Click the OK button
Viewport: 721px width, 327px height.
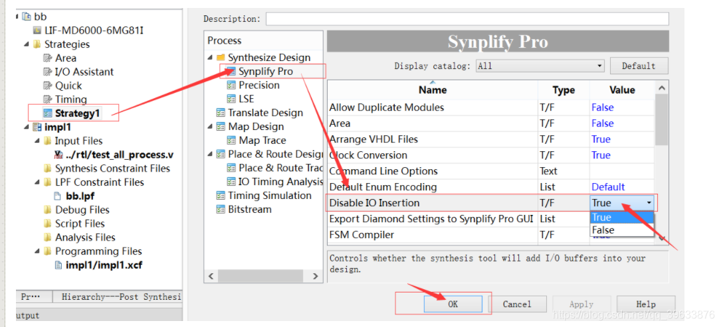[x=453, y=304]
